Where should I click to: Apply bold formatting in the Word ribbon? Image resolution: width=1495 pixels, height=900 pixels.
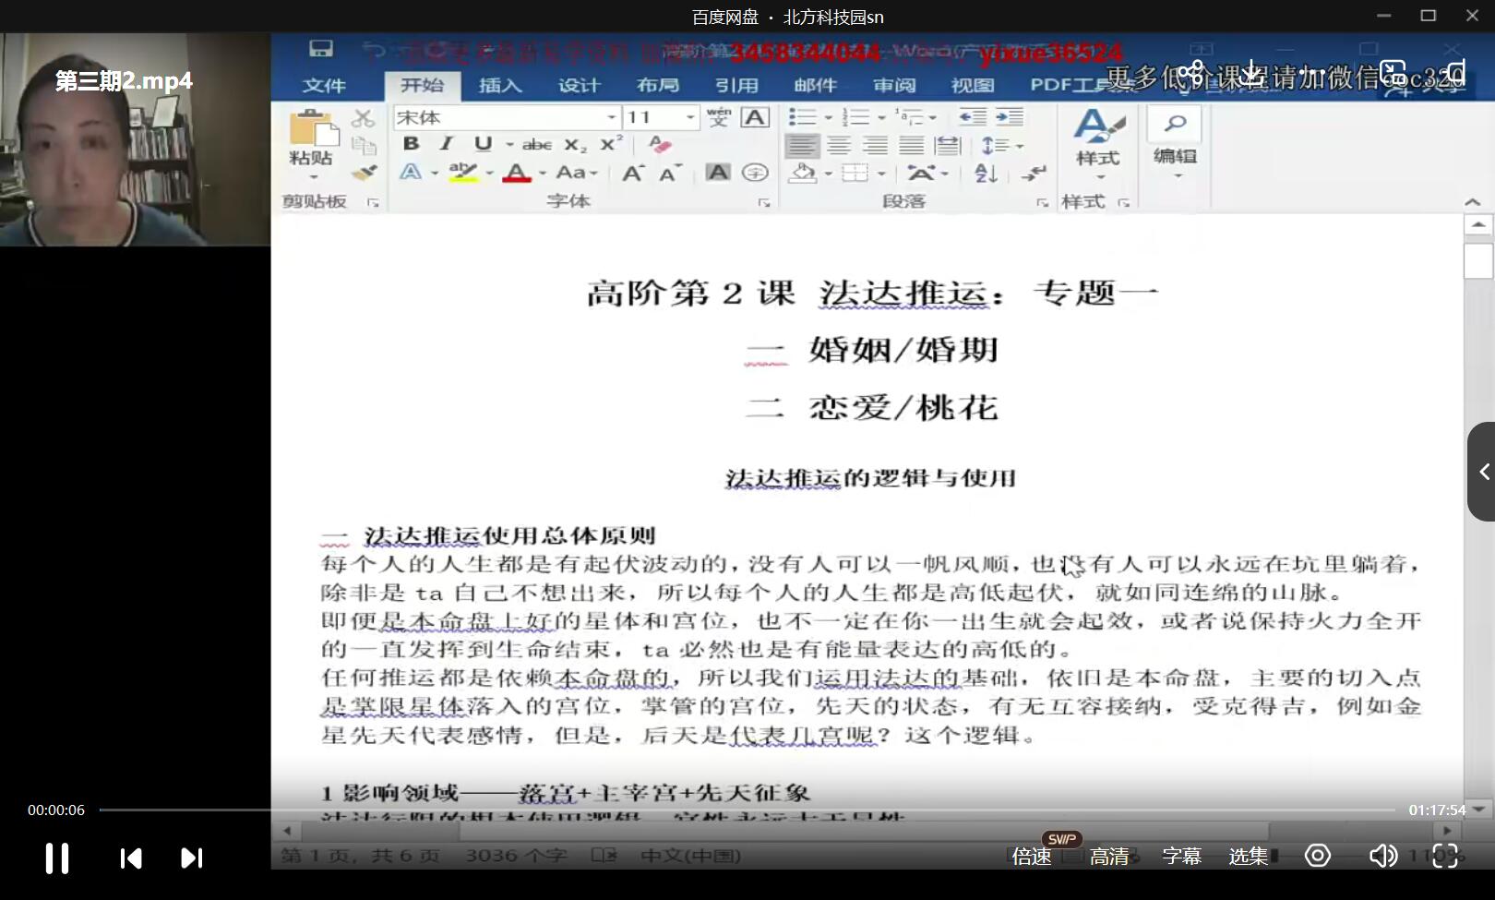click(413, 144)
